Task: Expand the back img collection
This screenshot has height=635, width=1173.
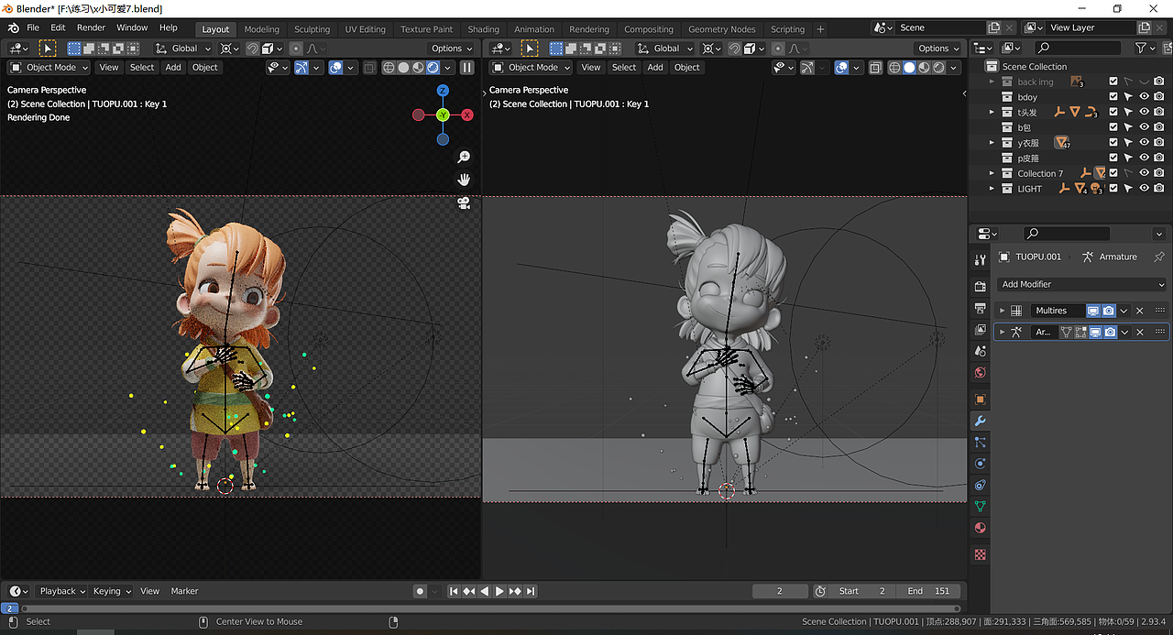Action: (992, 82)
